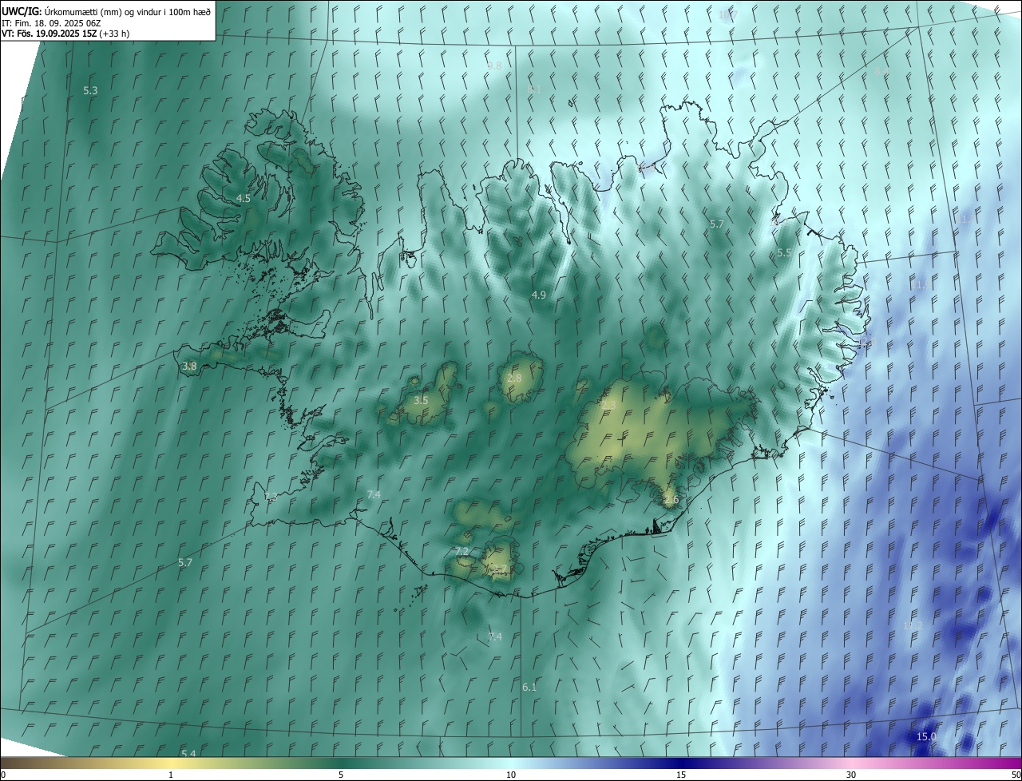This screenshot has width=1022, height=781.
Task: Click the 4.9 value label
Action: [539, 295]
